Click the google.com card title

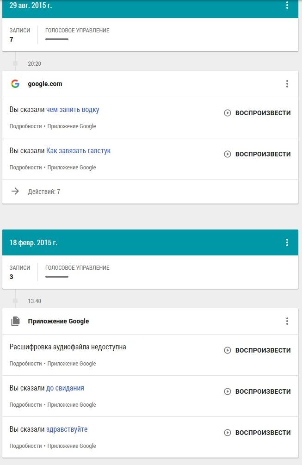coord(45,84)
